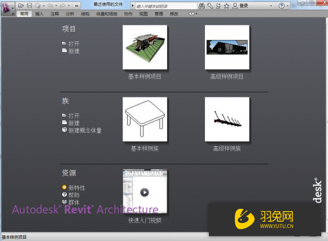Click the question mark Help icon
Screen dimensions: 328x241
tap(282, 6)
